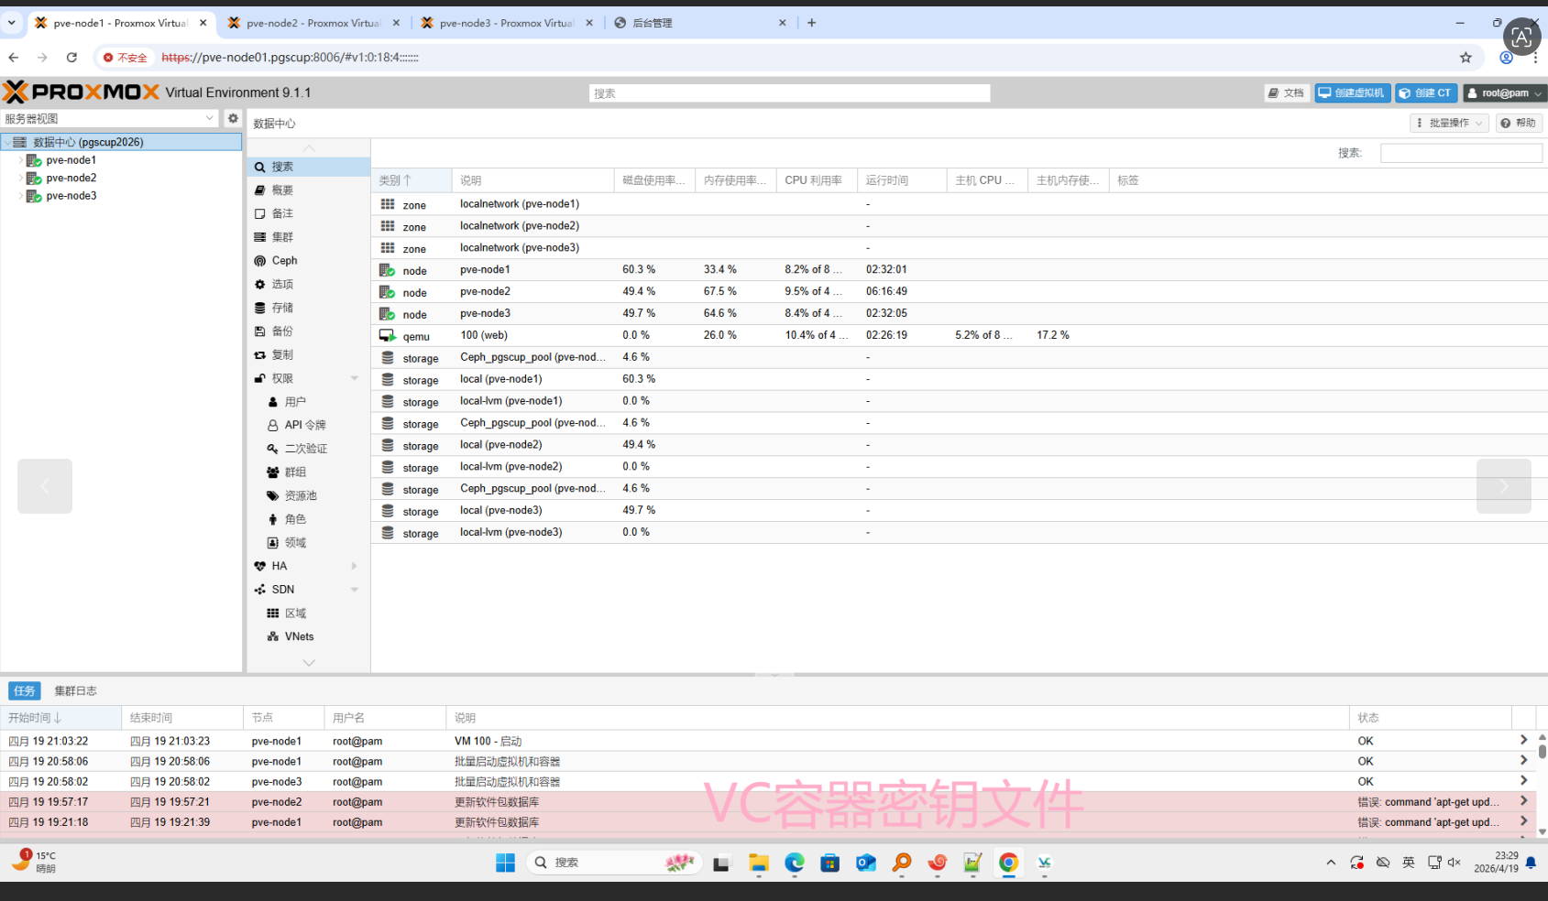Reload the current browser page
The image size is (1548, 901).
pos(71,57)
